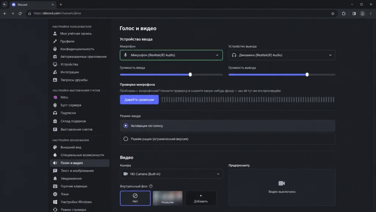Click the Nitro icon in sidebar

pos(55,97)
